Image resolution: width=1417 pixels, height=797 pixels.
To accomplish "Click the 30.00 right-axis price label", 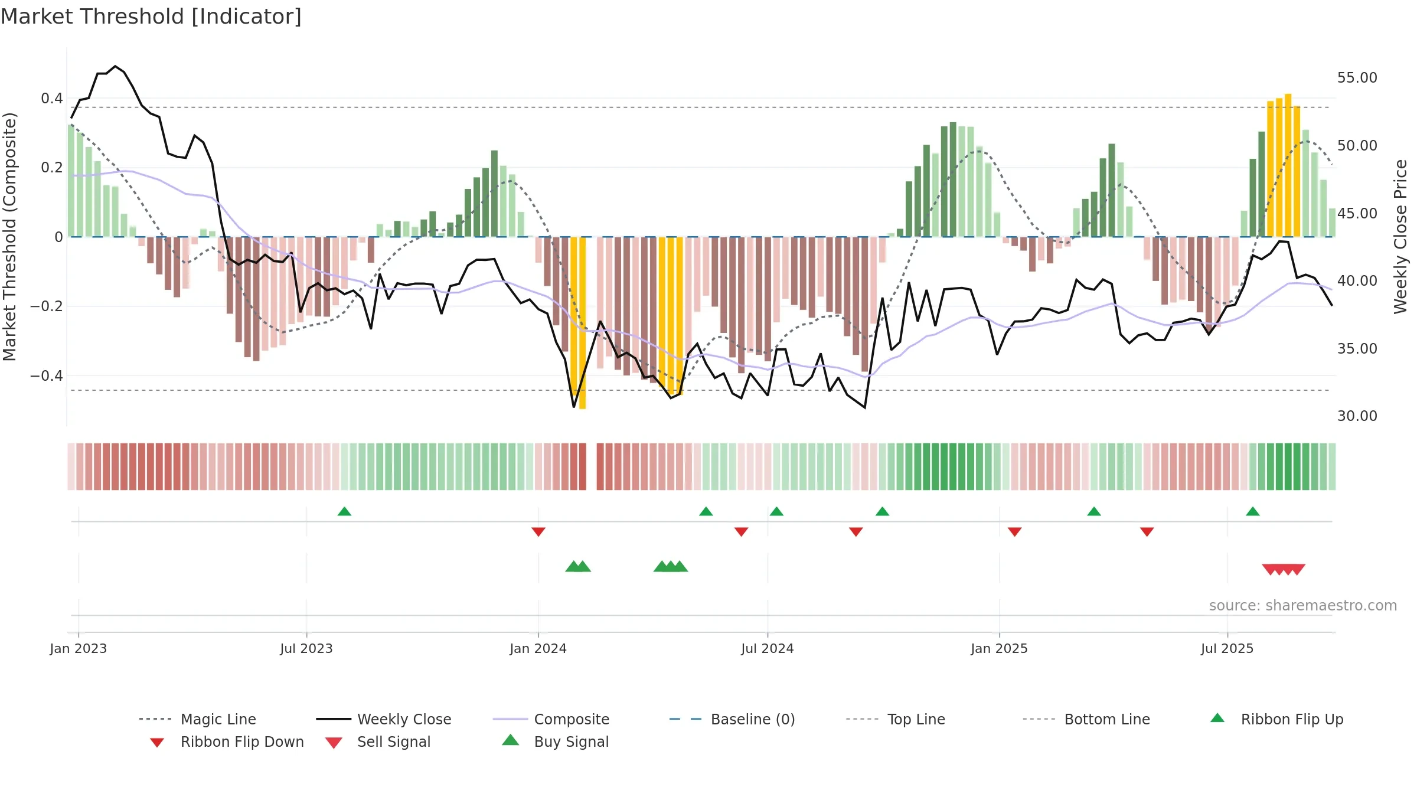I will point(1357,416).
